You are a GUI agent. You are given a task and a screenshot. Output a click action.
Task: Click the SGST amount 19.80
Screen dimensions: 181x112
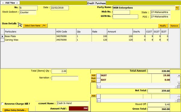(x=167, y=75)
